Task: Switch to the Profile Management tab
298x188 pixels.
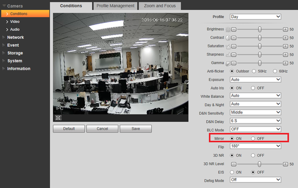Action: 115,6
